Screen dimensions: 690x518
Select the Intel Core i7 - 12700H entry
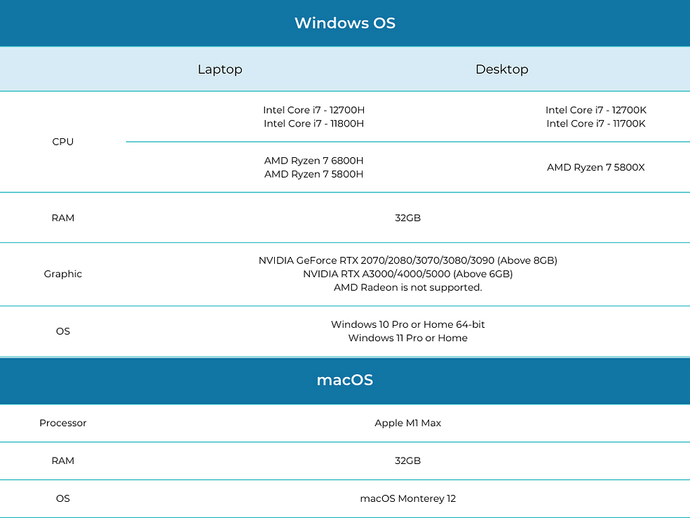tap(314, 110)
